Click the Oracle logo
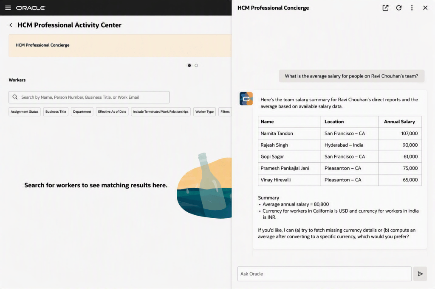The height and width of the screenshot is (289, 435). tap(30, 8)
